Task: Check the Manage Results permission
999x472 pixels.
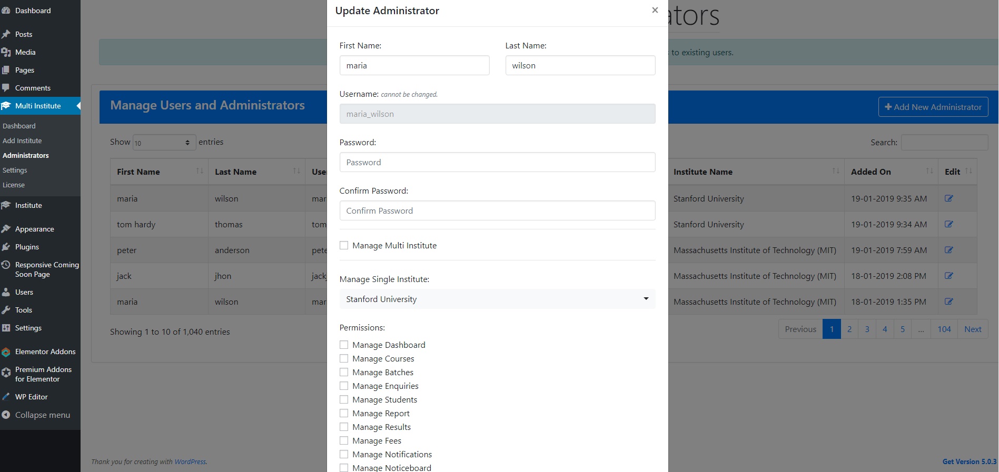Action: pyautogui.click(x=344, y=427)
